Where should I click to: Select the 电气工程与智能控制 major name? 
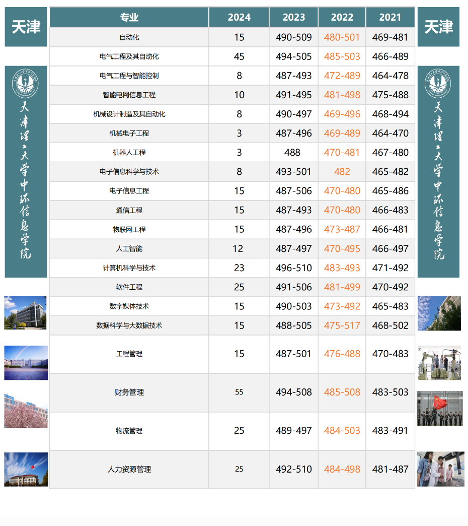coord(129,76)
